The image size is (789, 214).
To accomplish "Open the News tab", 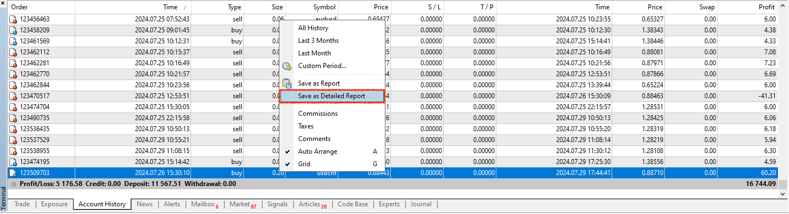I will (x=145, y=204).
